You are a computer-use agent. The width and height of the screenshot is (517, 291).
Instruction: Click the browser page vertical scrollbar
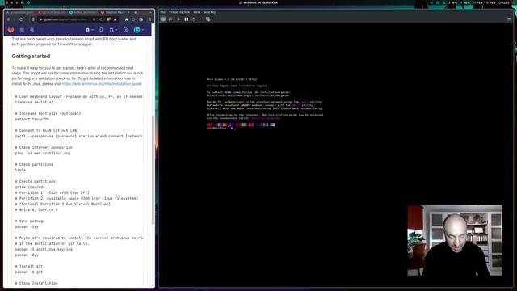pyautogui.click(x=153, y=170)
